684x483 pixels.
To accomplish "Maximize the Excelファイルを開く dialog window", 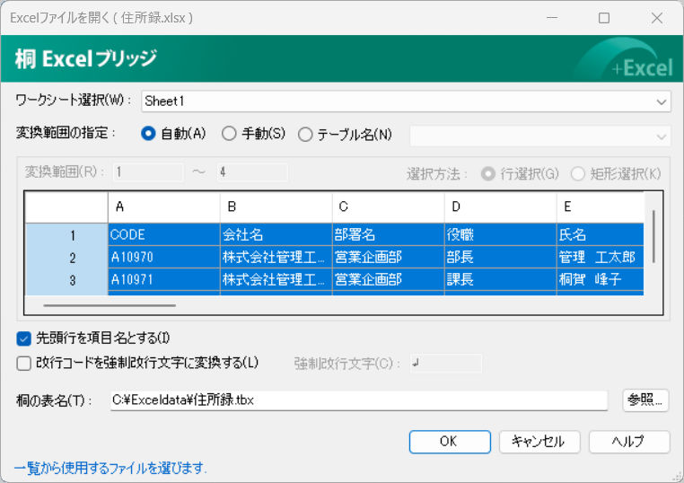I will 604,18.
